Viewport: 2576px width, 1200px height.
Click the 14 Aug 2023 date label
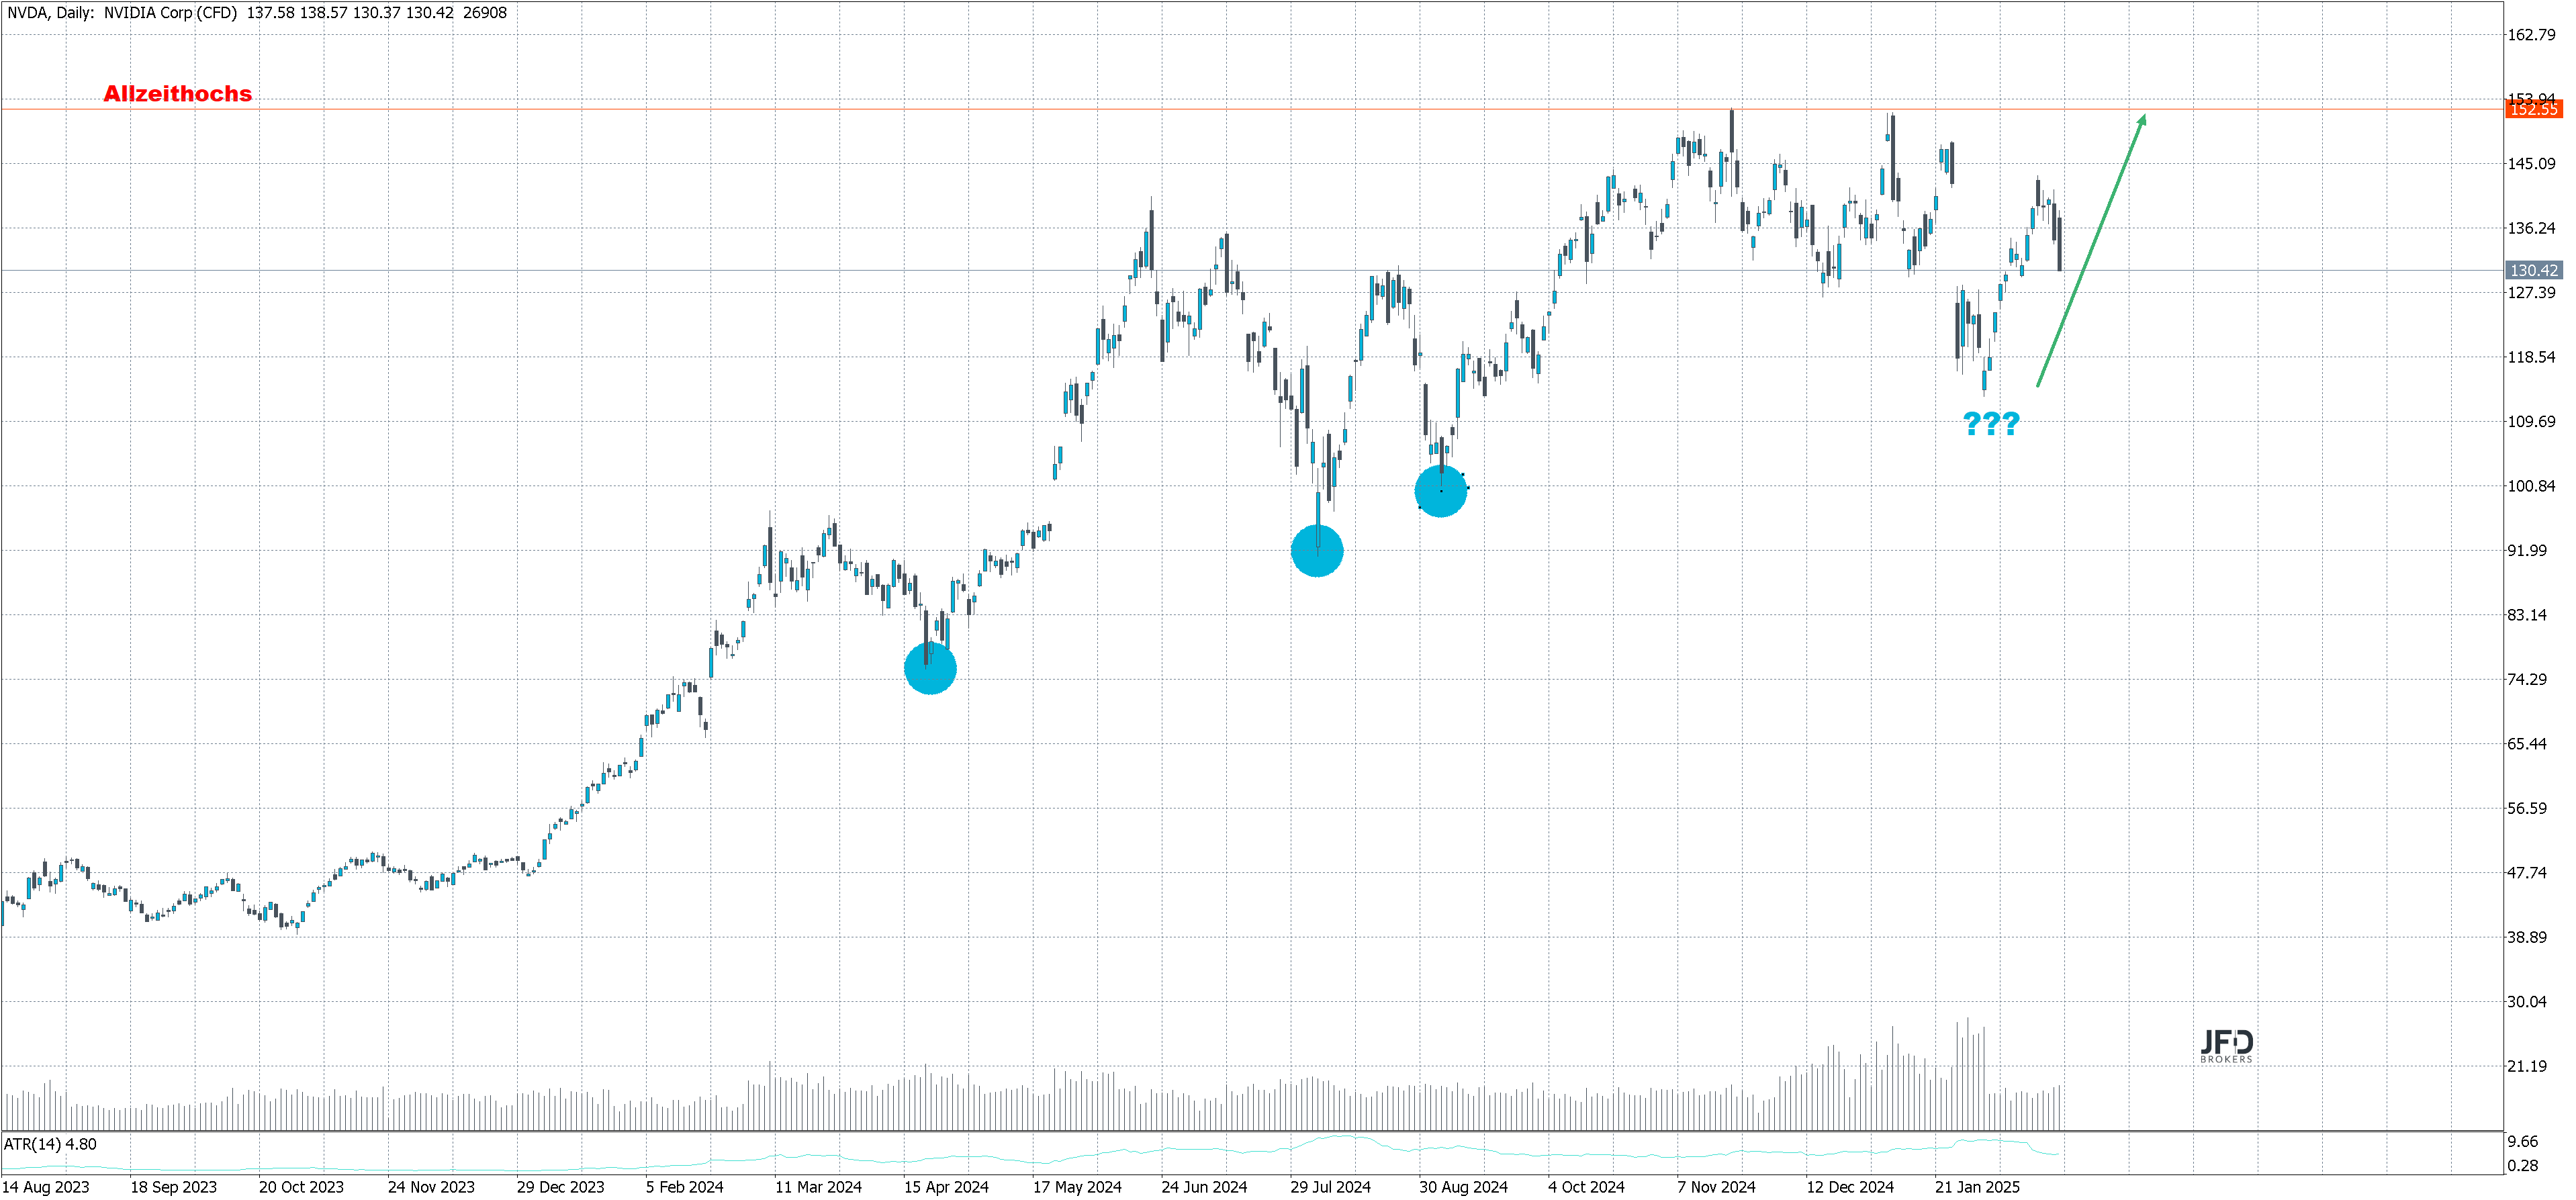tap(45, 1187)
